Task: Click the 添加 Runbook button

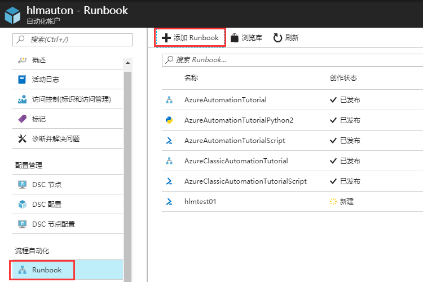Action: coord(190,38)
